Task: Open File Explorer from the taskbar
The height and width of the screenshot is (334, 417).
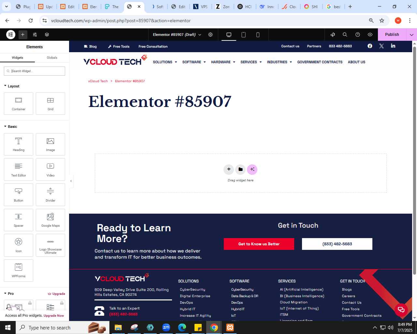Action: click(118, 327)
